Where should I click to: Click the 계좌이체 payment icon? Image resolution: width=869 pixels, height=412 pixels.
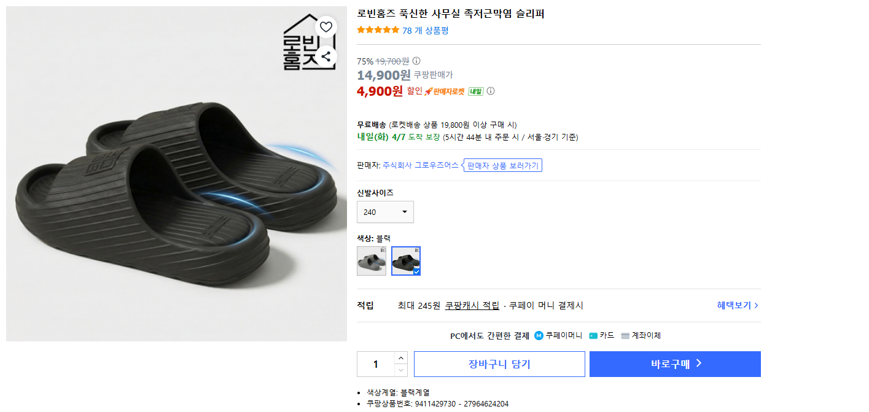[625, 336]
